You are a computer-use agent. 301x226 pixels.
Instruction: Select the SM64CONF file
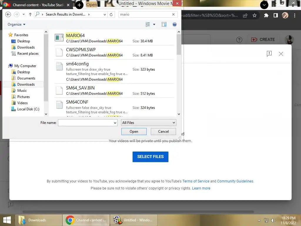[114, 107]
